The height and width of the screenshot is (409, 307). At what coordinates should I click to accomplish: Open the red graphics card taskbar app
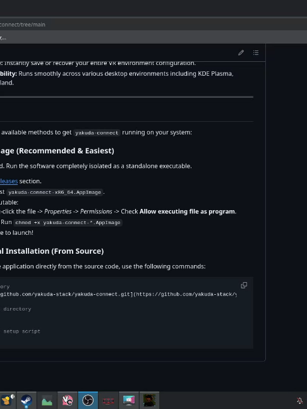(x=109, y=400)
